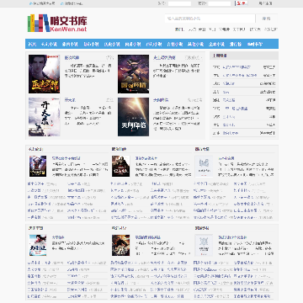Click the username field in the top bar
Screen dimensions: 303x303
[x=179, y=3]
